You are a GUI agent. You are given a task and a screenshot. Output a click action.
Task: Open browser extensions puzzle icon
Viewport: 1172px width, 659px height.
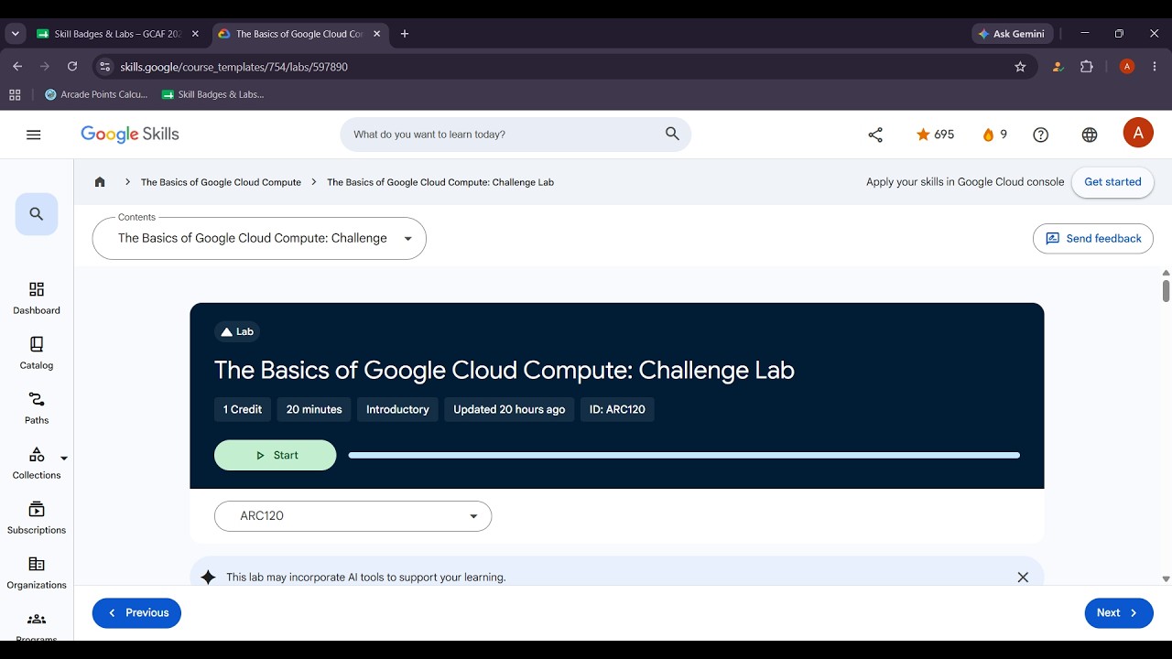coord(1087,67)
